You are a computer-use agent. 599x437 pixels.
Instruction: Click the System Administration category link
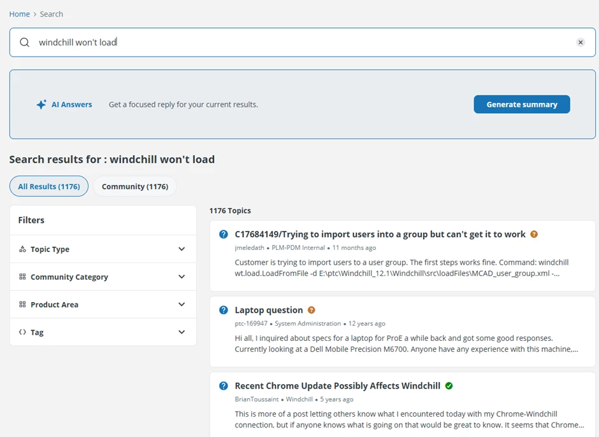click(x=308, y=324)
